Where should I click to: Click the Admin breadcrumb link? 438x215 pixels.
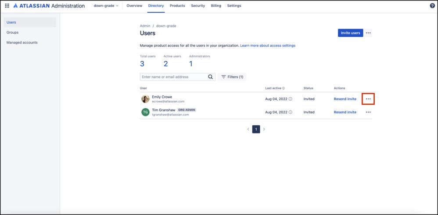(145, 26)
